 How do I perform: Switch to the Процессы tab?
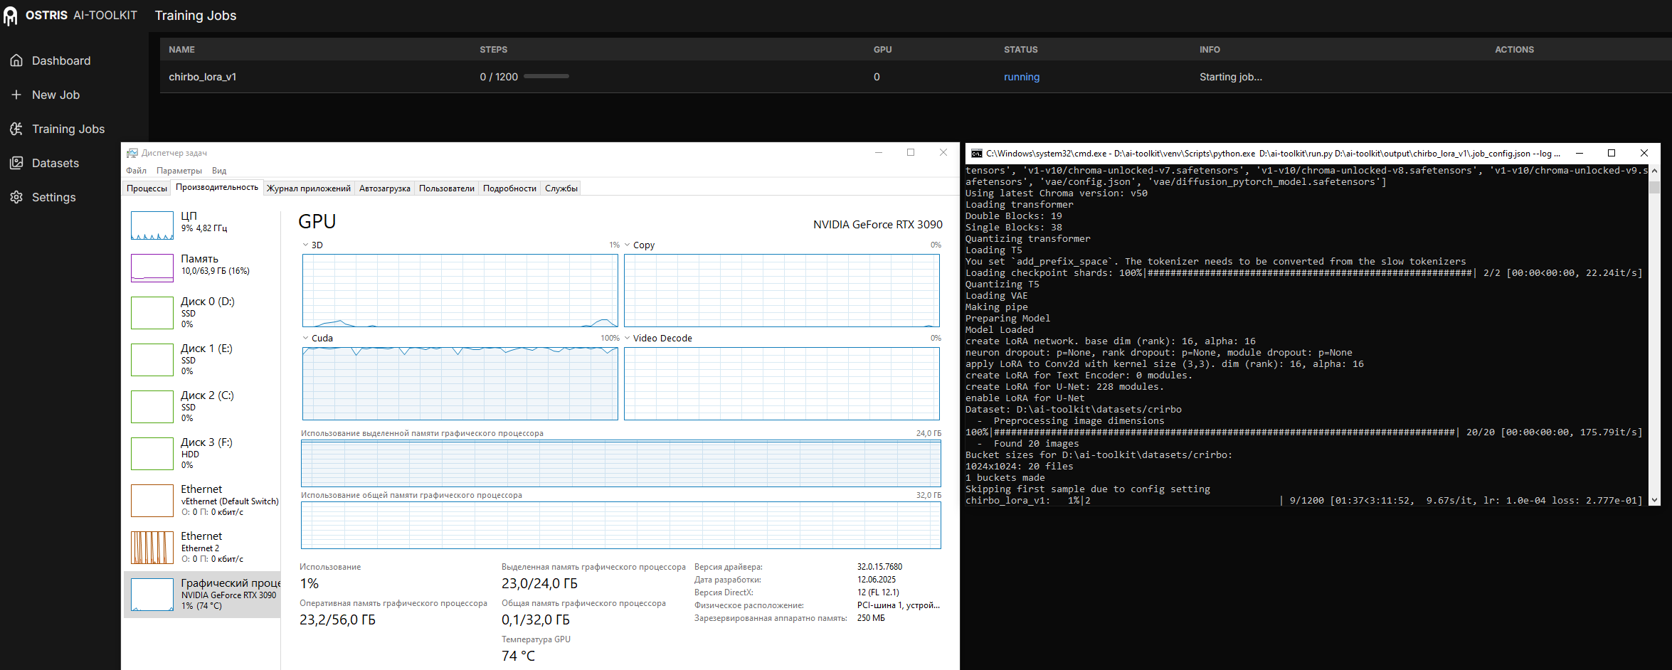[147, 188]
